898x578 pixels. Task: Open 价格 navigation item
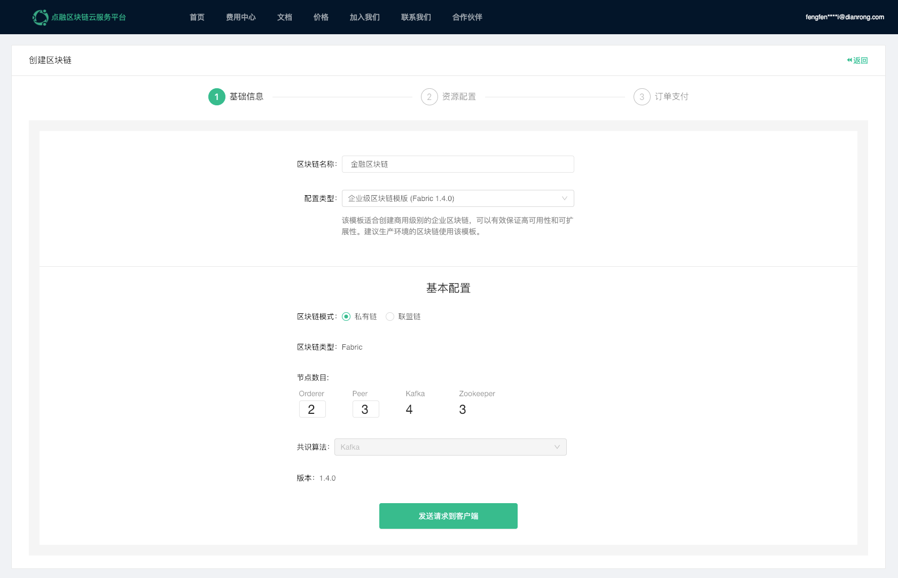pos(321,17)
